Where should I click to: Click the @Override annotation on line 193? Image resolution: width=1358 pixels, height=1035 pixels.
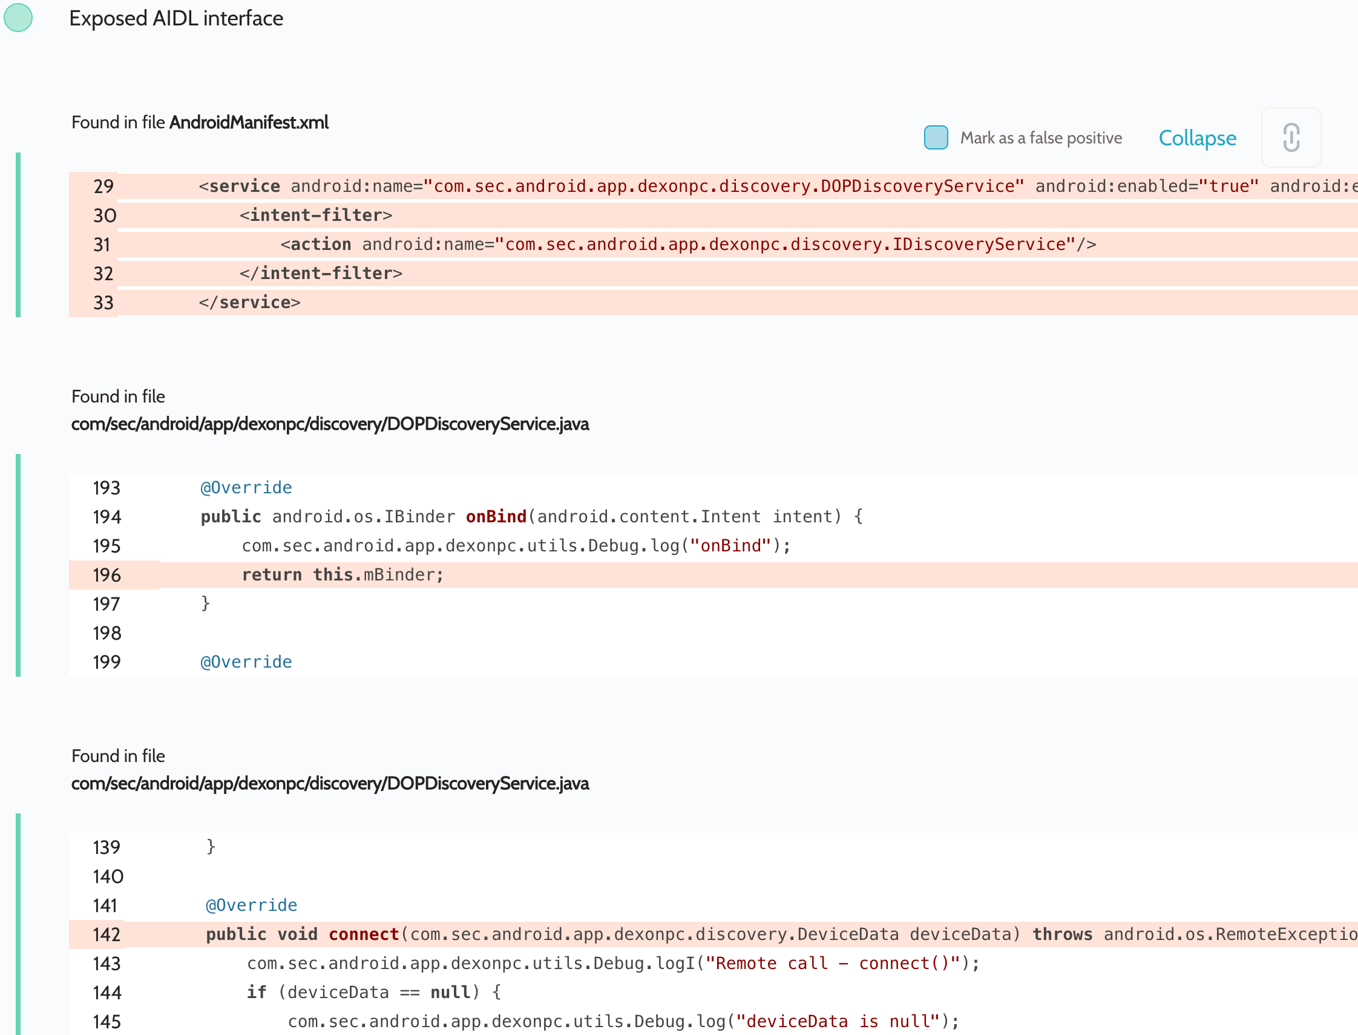click(246, 487)
